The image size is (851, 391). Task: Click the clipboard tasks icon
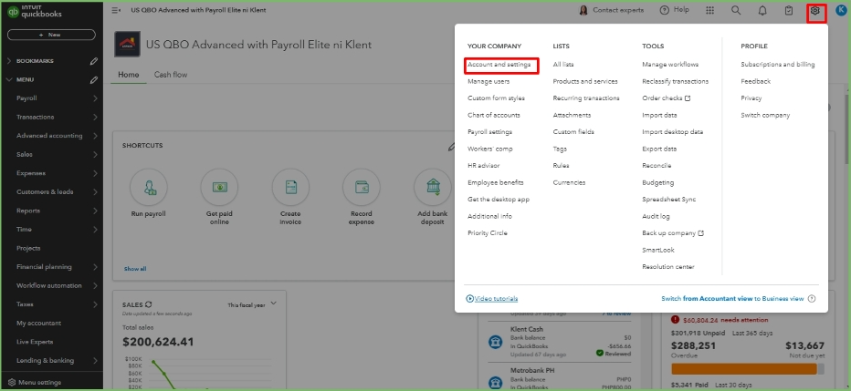click(789, 10)
